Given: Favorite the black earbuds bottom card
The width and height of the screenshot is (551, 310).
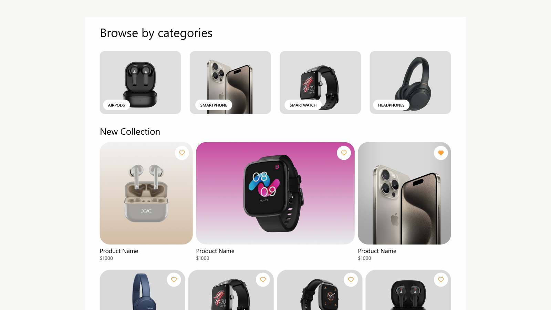Looking at the screenshot, I should [441, 280].
